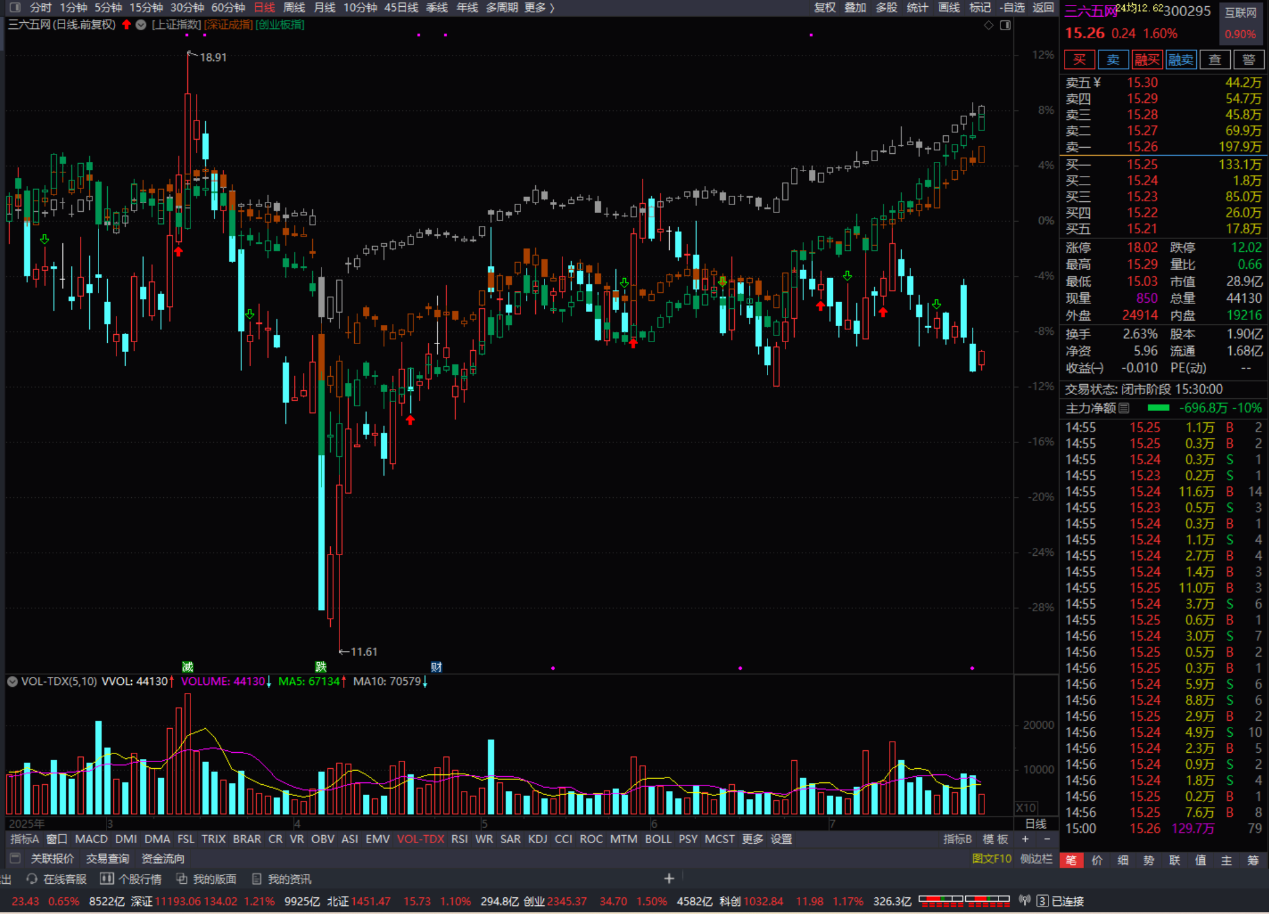Screen dimensions: 1269x914
Task: Expand 更多 period options at top
Action: click(539, 7)
